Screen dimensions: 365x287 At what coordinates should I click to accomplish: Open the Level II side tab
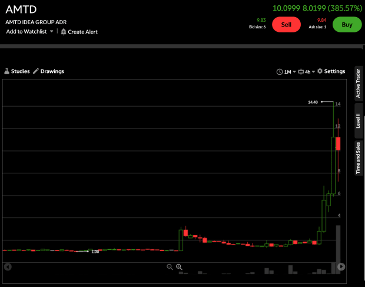pos(358,121)
